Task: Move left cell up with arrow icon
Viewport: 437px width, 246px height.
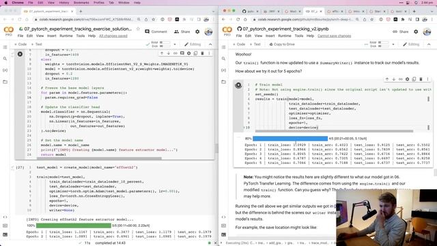Action: tap(162, 53)
